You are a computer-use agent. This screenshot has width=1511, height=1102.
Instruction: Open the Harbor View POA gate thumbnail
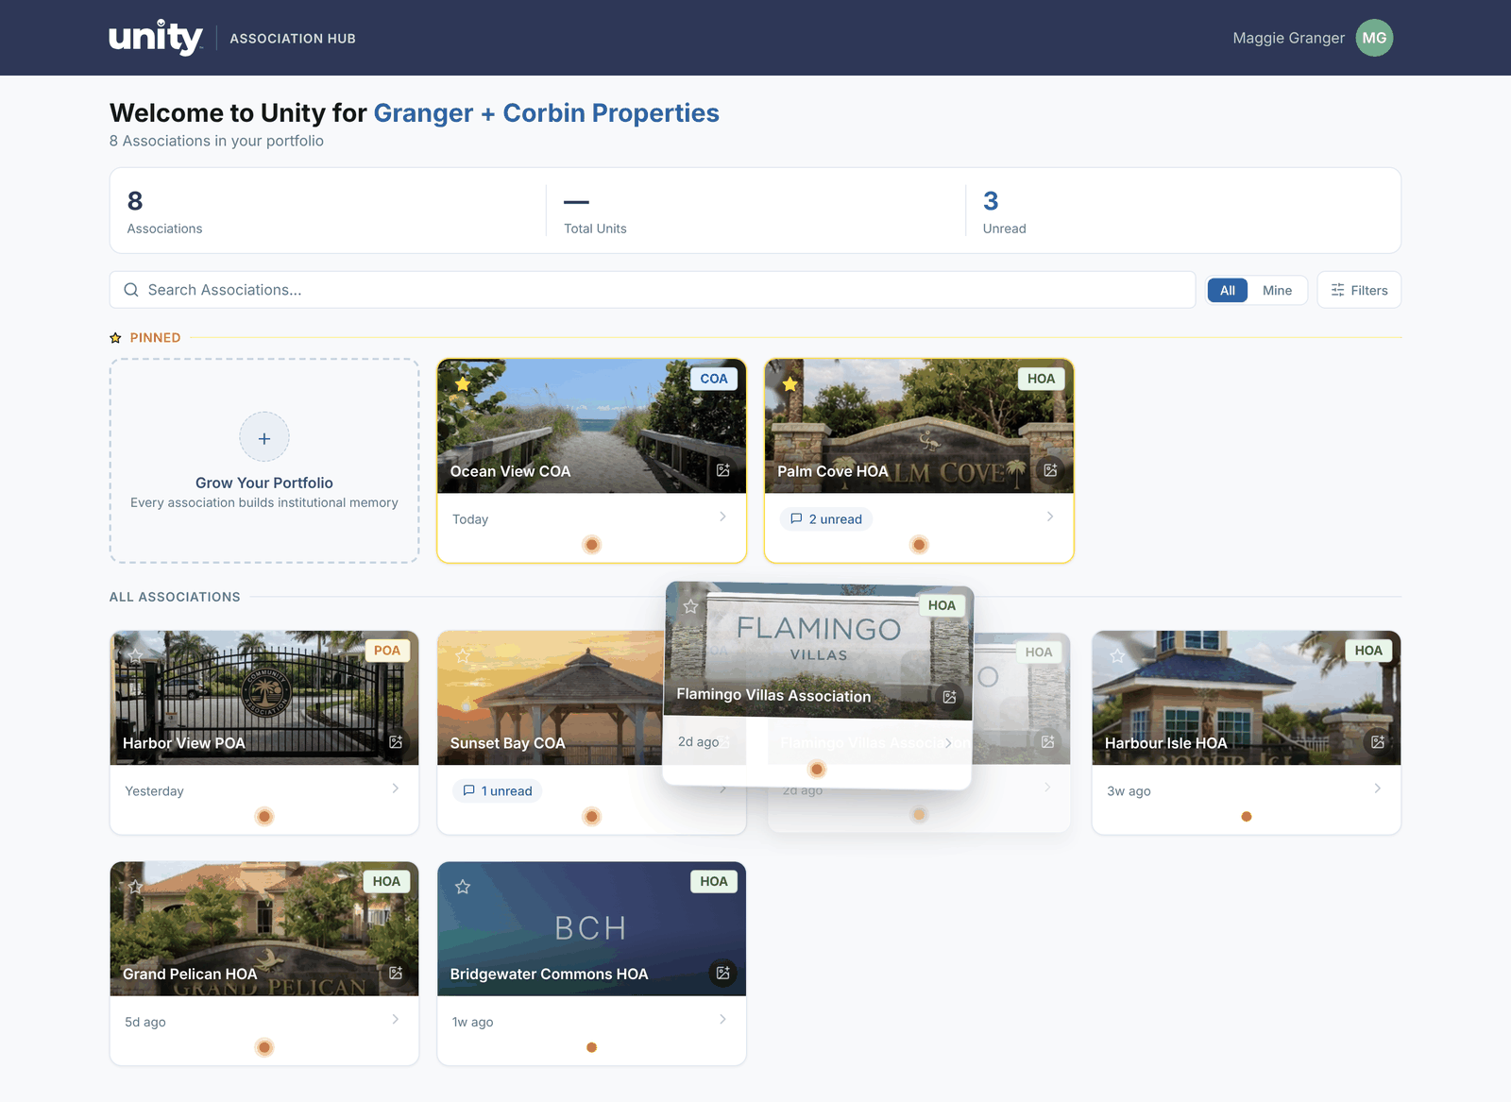point(264,698)
